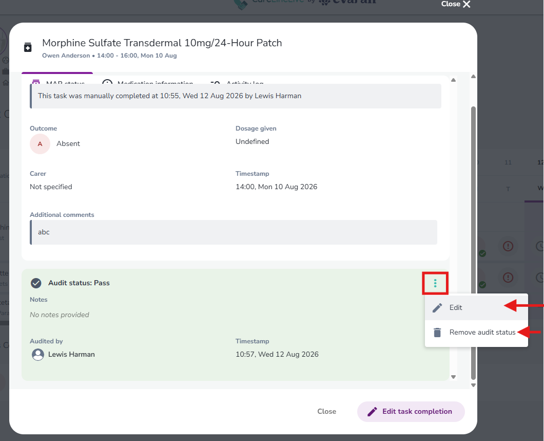Click the Dosage given value Undefined
This screenshot has height=441, width=544.
coord(252,142)
